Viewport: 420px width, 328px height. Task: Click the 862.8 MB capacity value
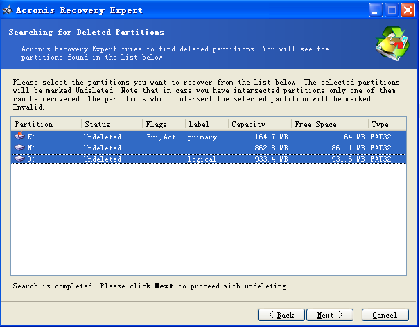click(271, 148)
